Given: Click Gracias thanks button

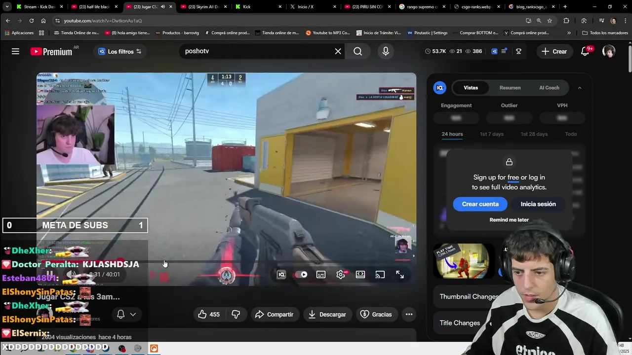Looking at the screenshot, I should (x=376, y=314).
